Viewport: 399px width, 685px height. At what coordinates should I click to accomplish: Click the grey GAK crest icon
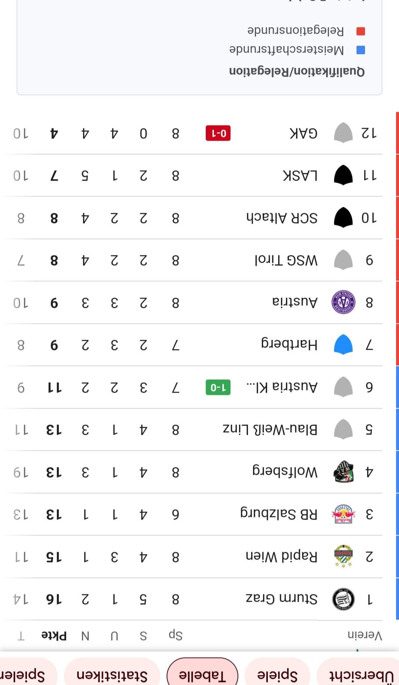(x=344, y=133)
